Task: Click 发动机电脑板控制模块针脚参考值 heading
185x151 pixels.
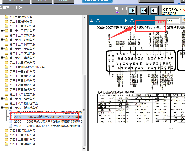Action: (x=116, y=92)
